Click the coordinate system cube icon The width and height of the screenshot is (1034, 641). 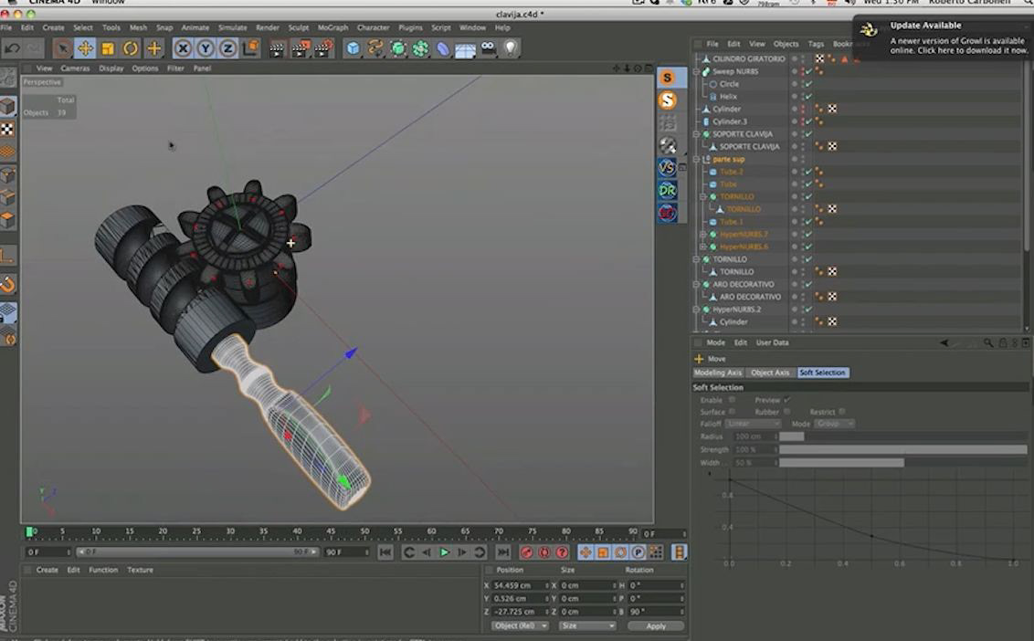coord(250,48)
